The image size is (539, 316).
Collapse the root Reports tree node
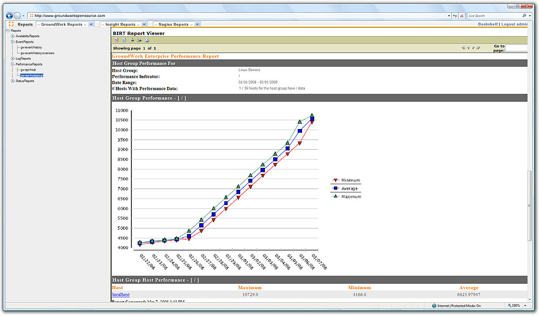click(8, 31)
